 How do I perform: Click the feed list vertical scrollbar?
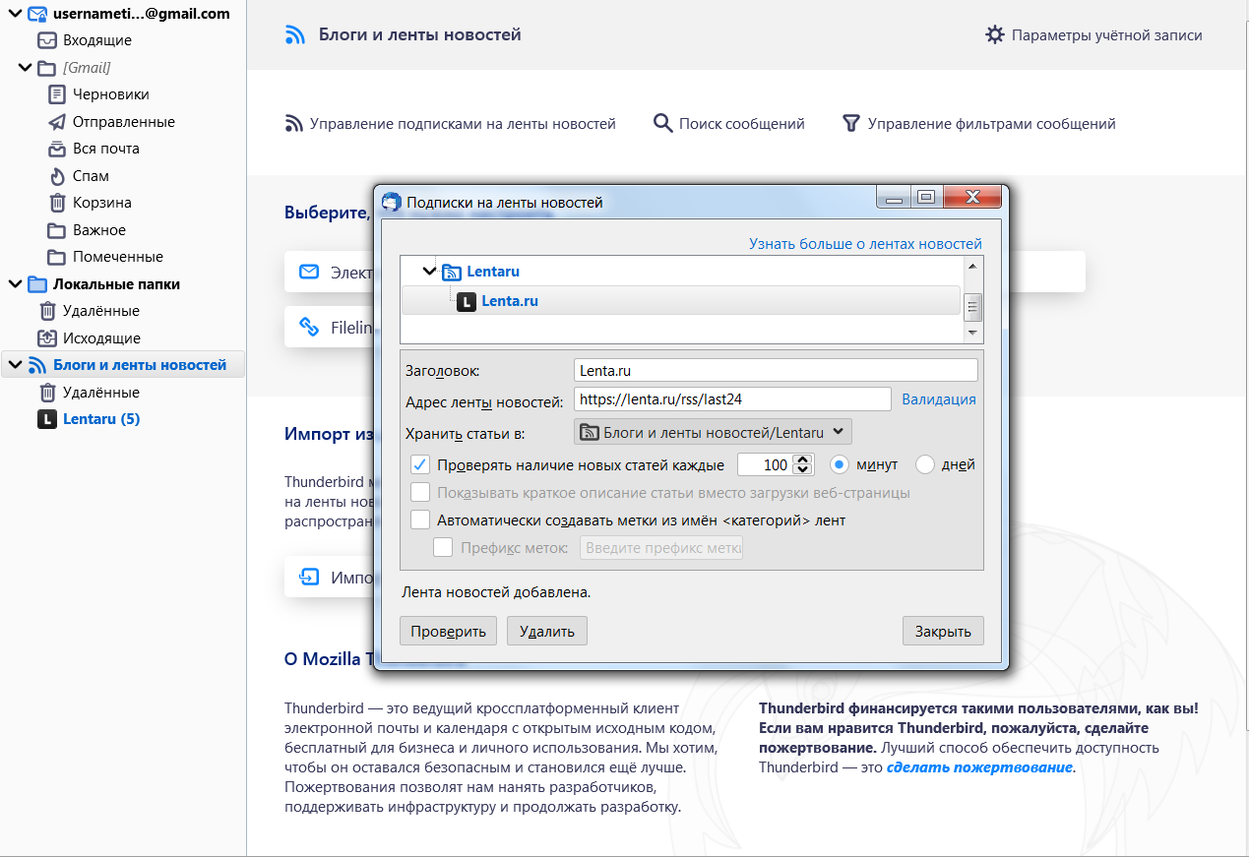(973, 307)
